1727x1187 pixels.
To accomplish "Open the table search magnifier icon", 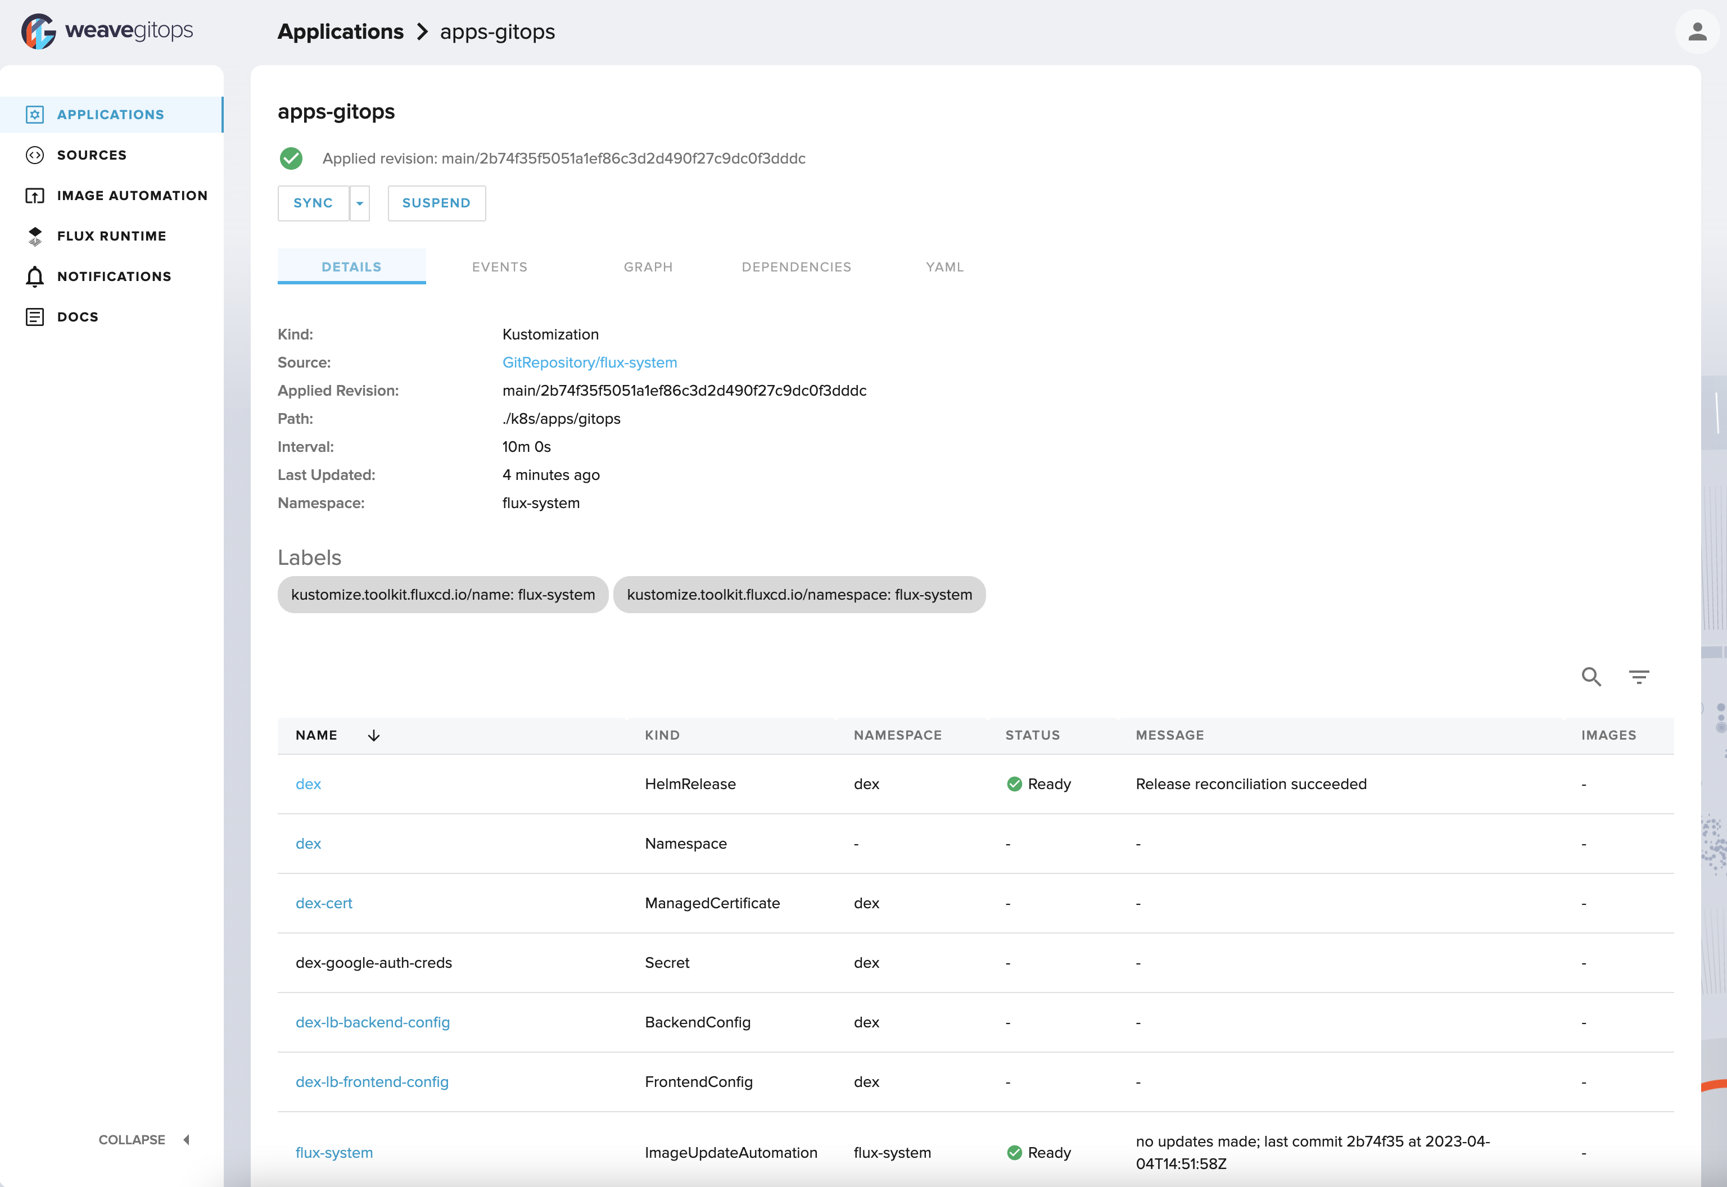I will 1591,677.
